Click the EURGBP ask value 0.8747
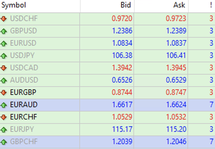Screen dimensions: 215x149 coord(176,92)
